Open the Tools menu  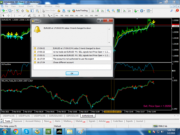[x=39, y=6]
